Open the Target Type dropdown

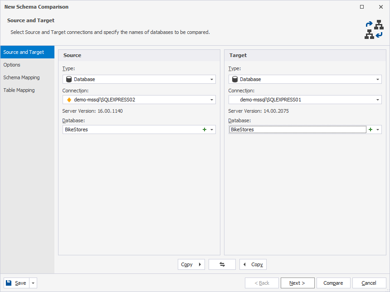click(x=378, y=79)
